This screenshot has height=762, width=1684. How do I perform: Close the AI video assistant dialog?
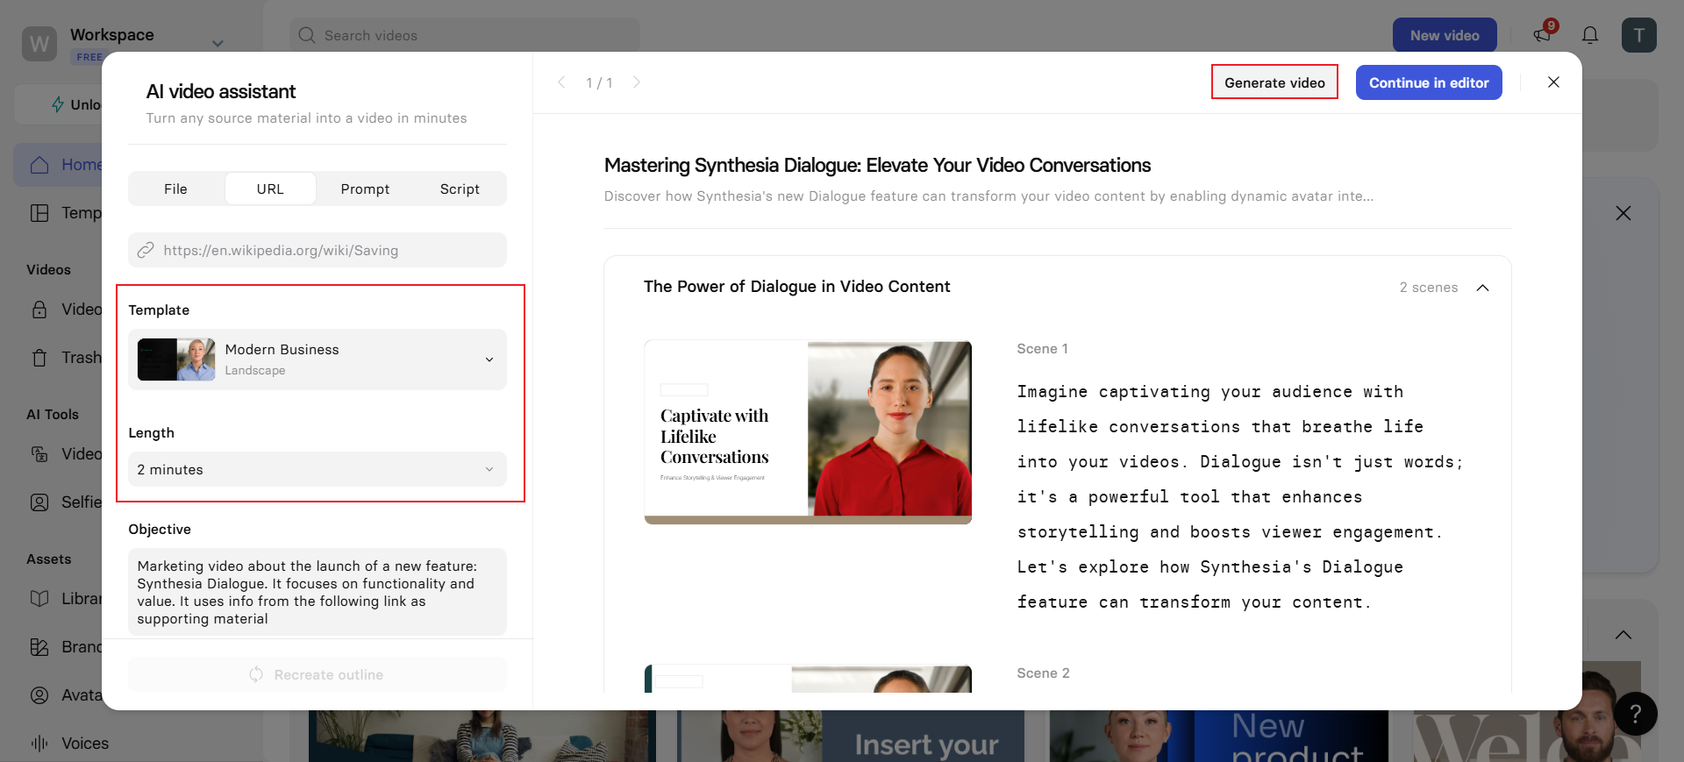pos(1553,82)
